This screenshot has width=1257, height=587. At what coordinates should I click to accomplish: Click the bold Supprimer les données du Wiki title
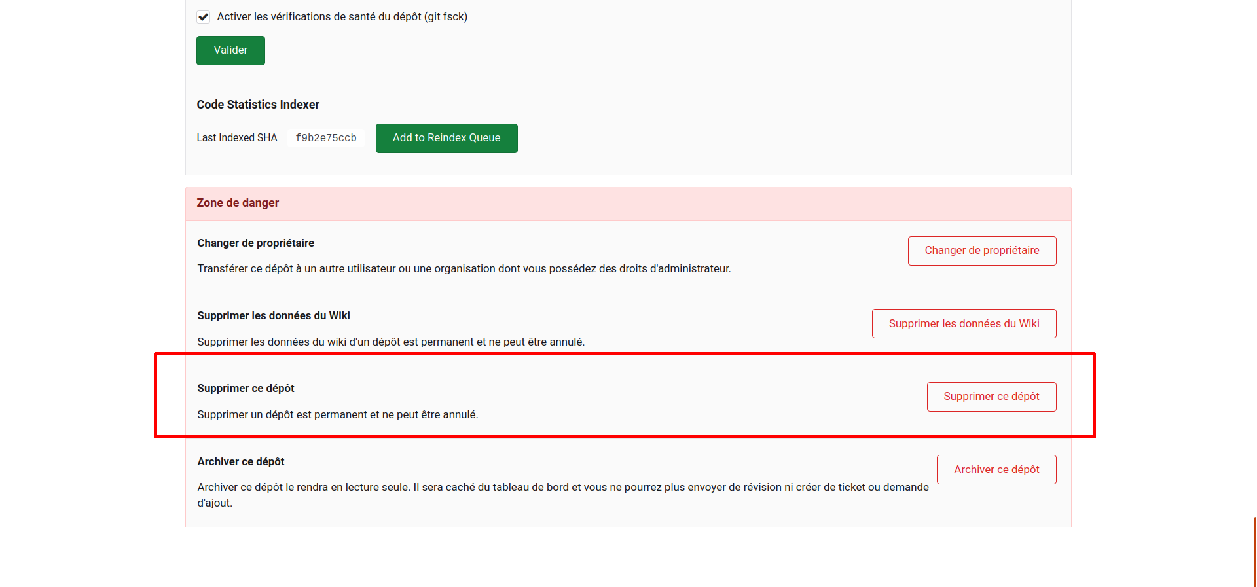click(274, 316)
